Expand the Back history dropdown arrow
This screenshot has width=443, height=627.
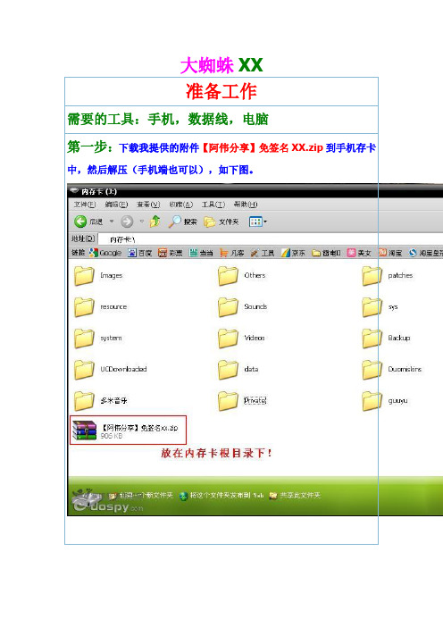(112, 222)
